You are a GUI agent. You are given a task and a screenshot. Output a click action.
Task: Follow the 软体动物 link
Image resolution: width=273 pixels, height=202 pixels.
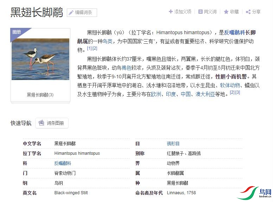tap(230, 85)
